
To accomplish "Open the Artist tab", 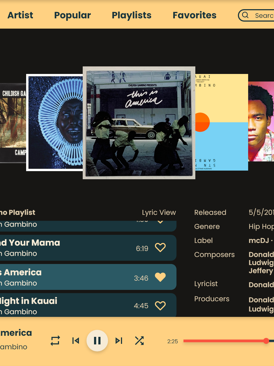I will 20,15.
